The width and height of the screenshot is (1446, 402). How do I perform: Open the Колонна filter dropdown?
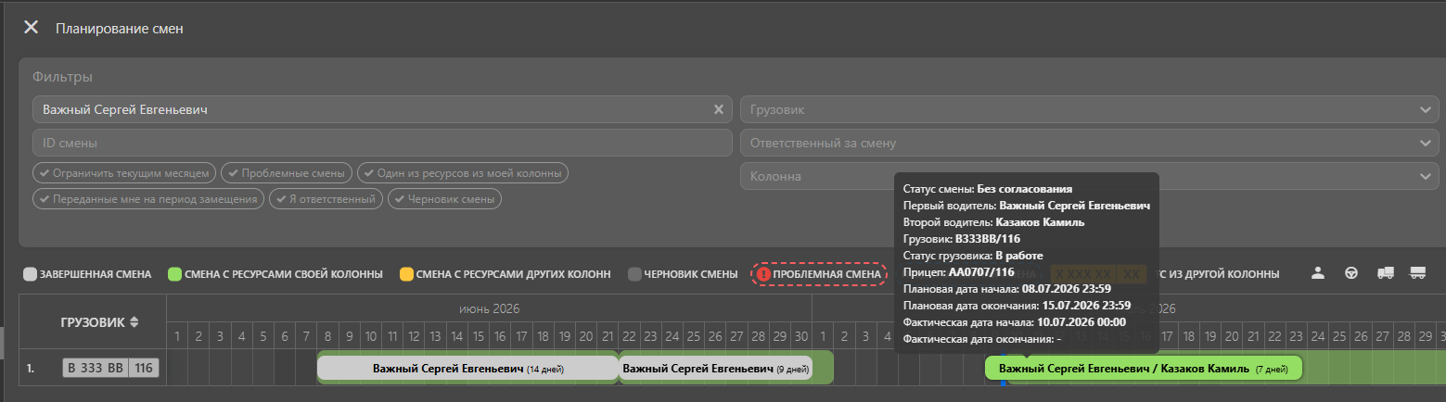point(1090,176)
